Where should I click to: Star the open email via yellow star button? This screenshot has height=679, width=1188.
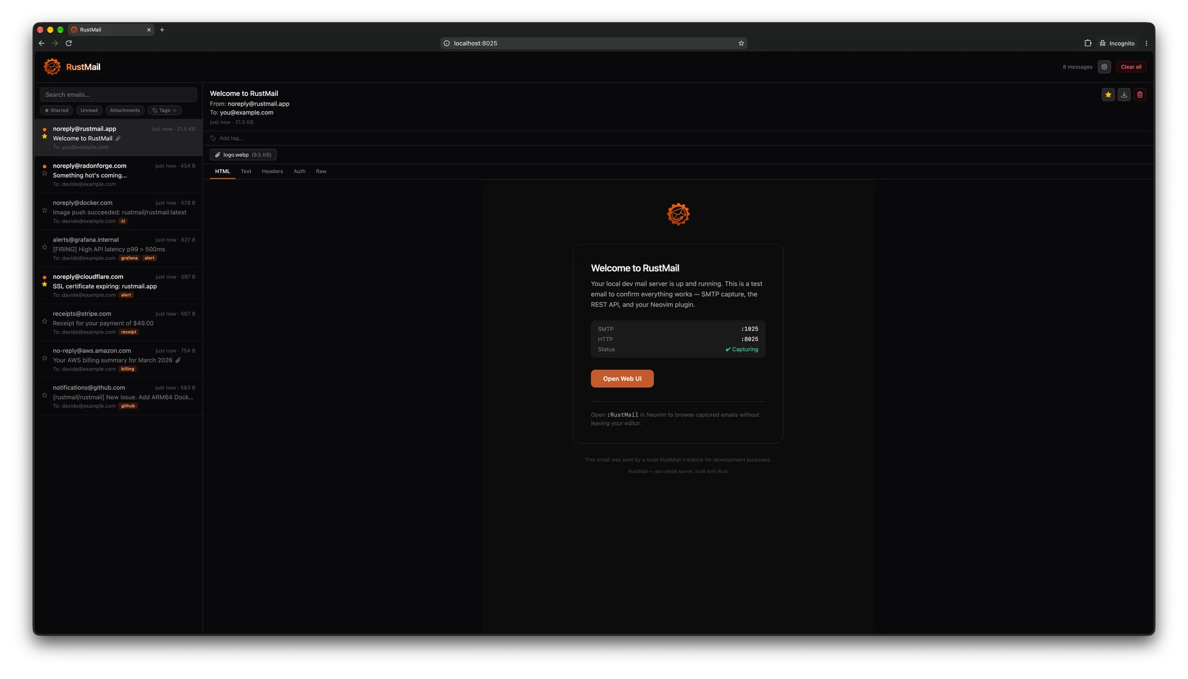click(x=1108, y=95)
